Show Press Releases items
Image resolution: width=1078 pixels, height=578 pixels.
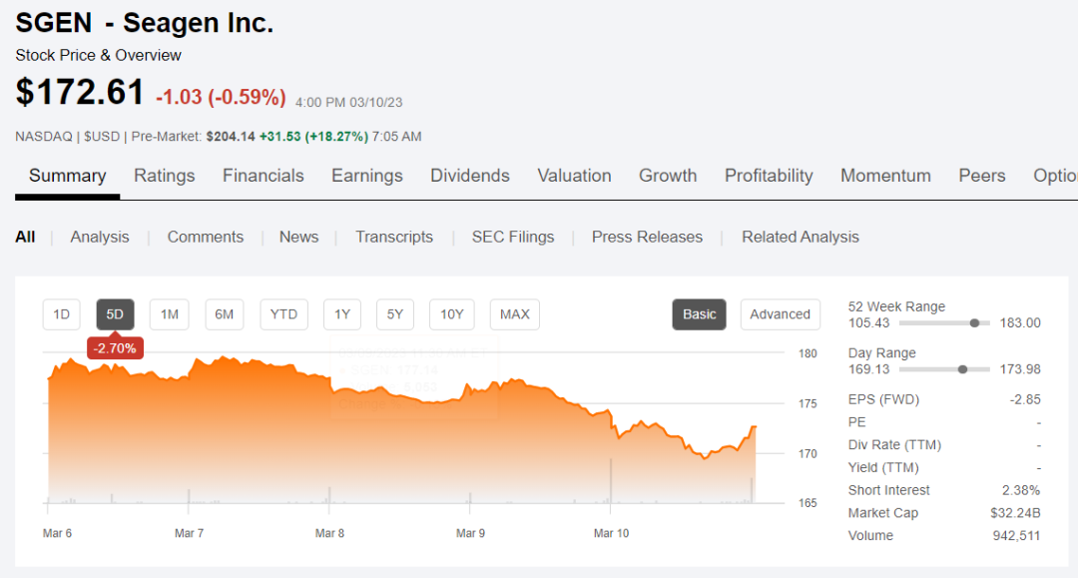pyautogui.click(x=647, y=237)
